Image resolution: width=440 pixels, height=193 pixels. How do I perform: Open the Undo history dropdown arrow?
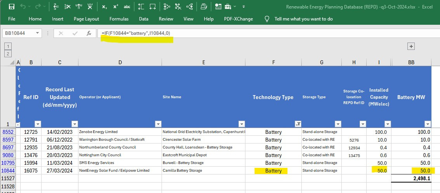[30, 7]
